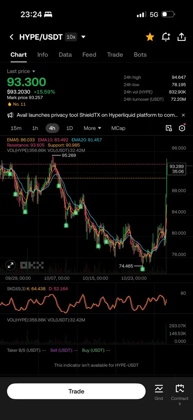Tap the 95.269 high price marker

69,155
